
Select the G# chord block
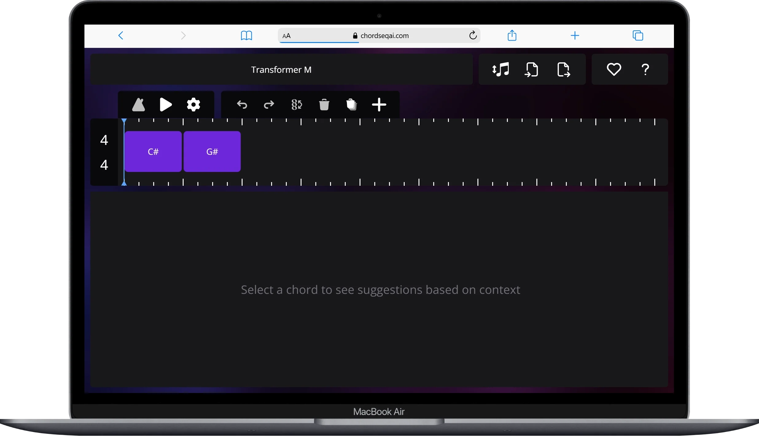(212, 151)
